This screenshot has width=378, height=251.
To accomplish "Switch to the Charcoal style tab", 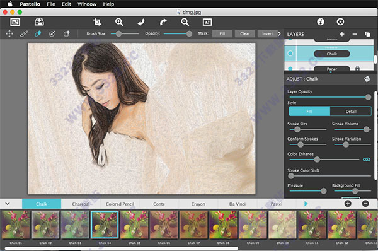I will point(81,204).
